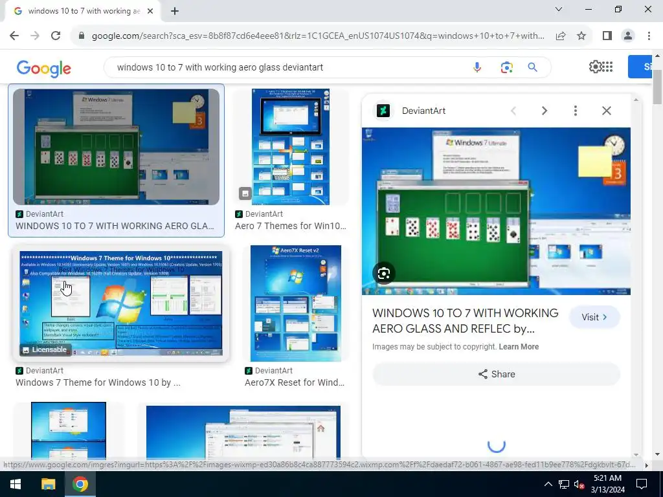Image resolution: width=663 pixels, height=497 pixels.
Task: Open the Windows 7 Theme for Windows 10 thumbnail
Action: click(121, 304)
